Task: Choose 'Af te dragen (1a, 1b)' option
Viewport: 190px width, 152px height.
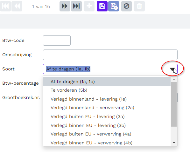Action: coord(107,82)
